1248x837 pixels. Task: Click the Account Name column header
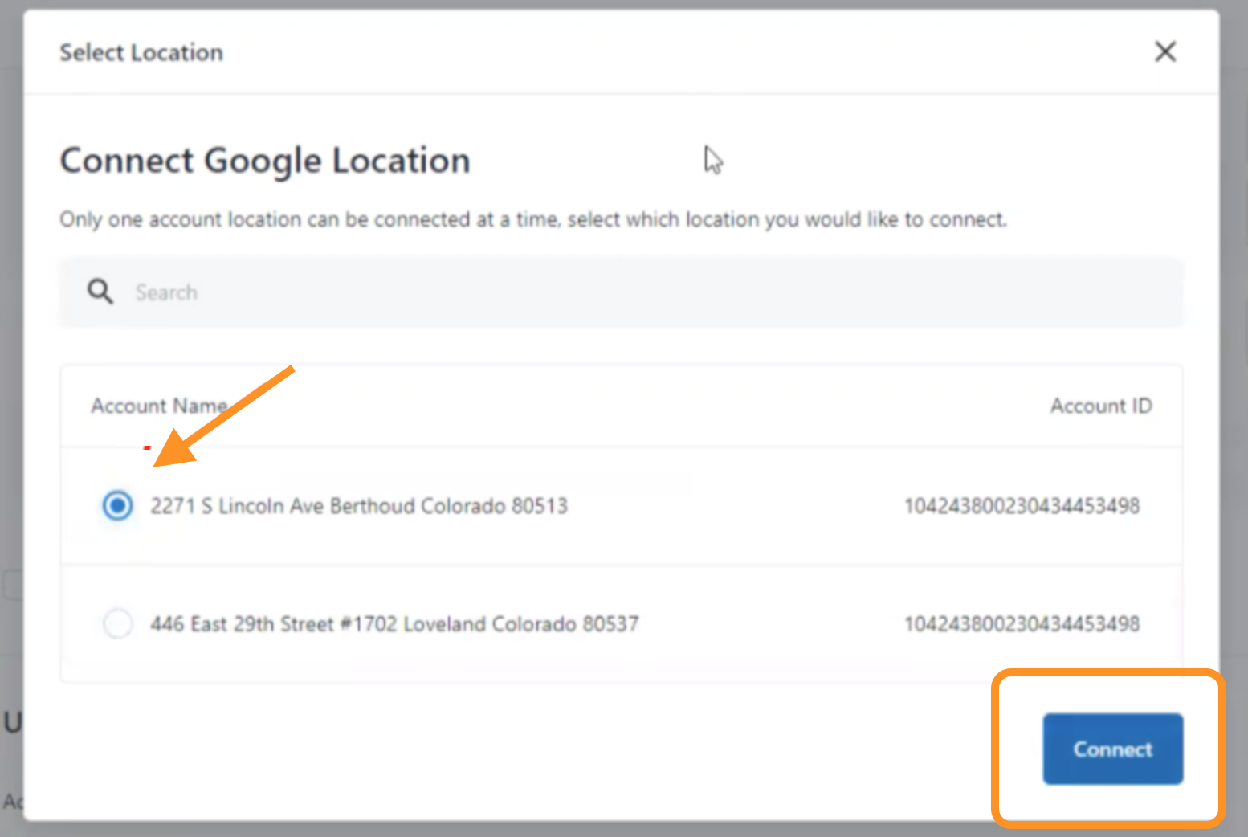click(x=159, y=406)
